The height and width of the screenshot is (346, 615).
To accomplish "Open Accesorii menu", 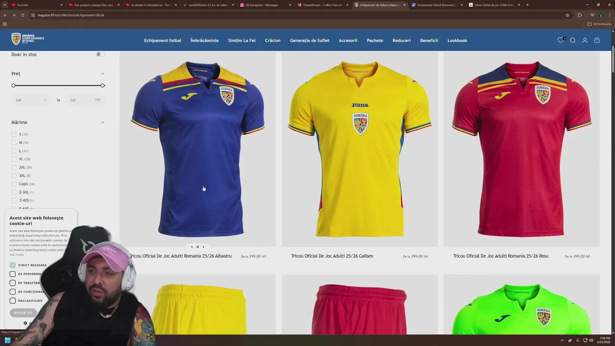I will pos(348,40).
